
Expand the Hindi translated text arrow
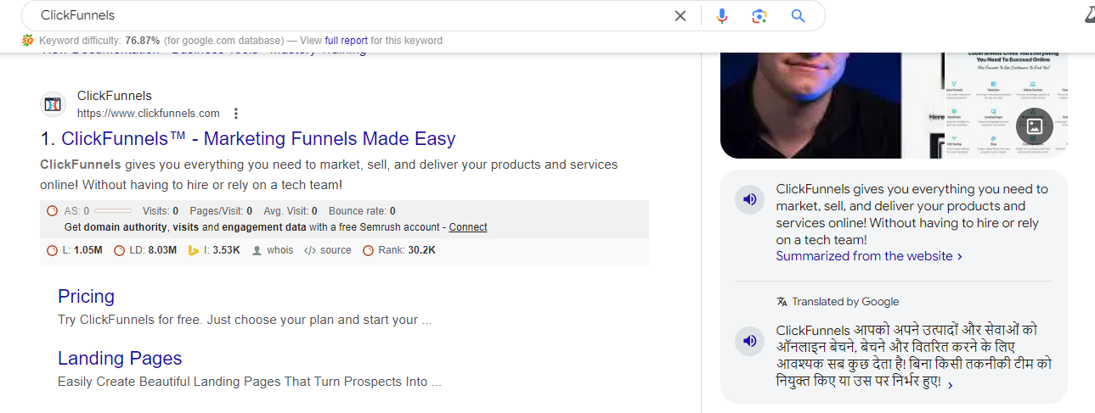click(x=950, y=384)
